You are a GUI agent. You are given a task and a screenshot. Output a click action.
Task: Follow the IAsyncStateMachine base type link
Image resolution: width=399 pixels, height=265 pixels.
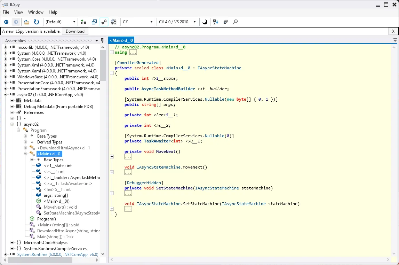[220, 68]
